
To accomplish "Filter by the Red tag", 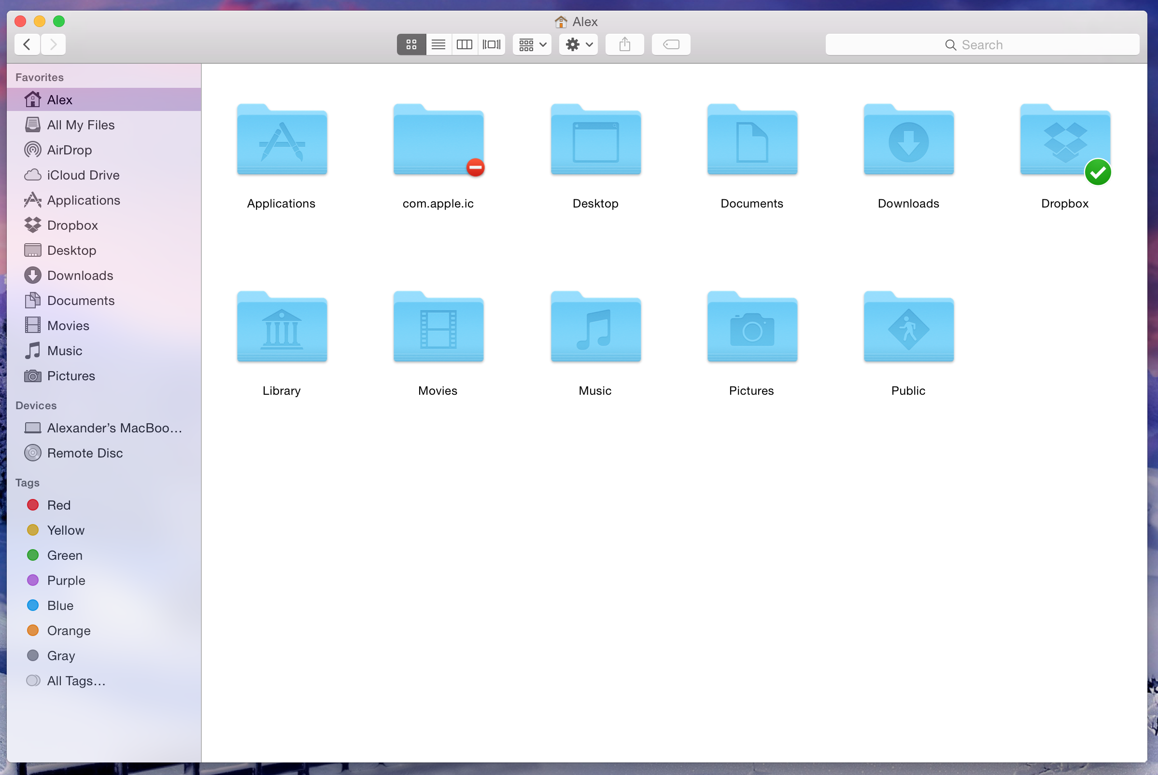I will point(104,505).
